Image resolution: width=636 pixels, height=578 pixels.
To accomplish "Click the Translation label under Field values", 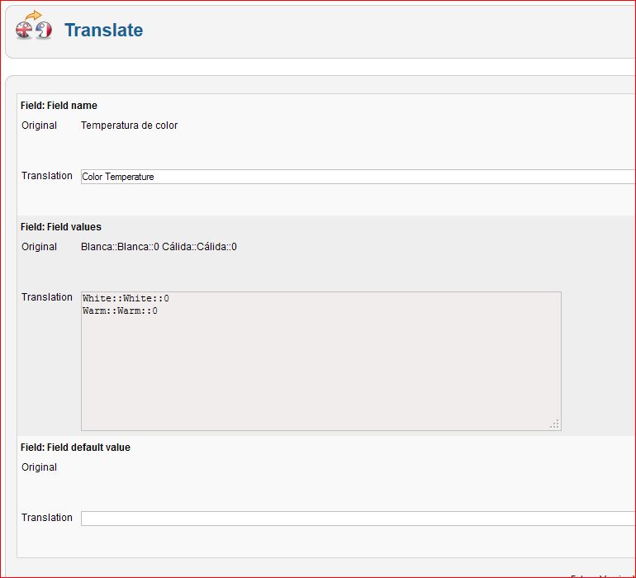I will tap(47, 297).
